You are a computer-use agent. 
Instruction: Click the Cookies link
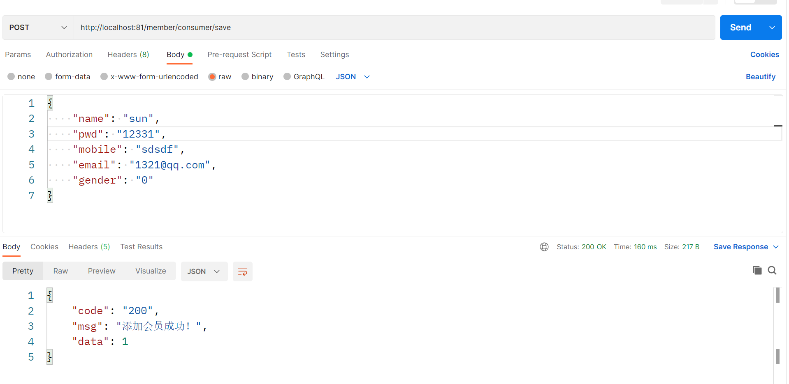[764, 55]
